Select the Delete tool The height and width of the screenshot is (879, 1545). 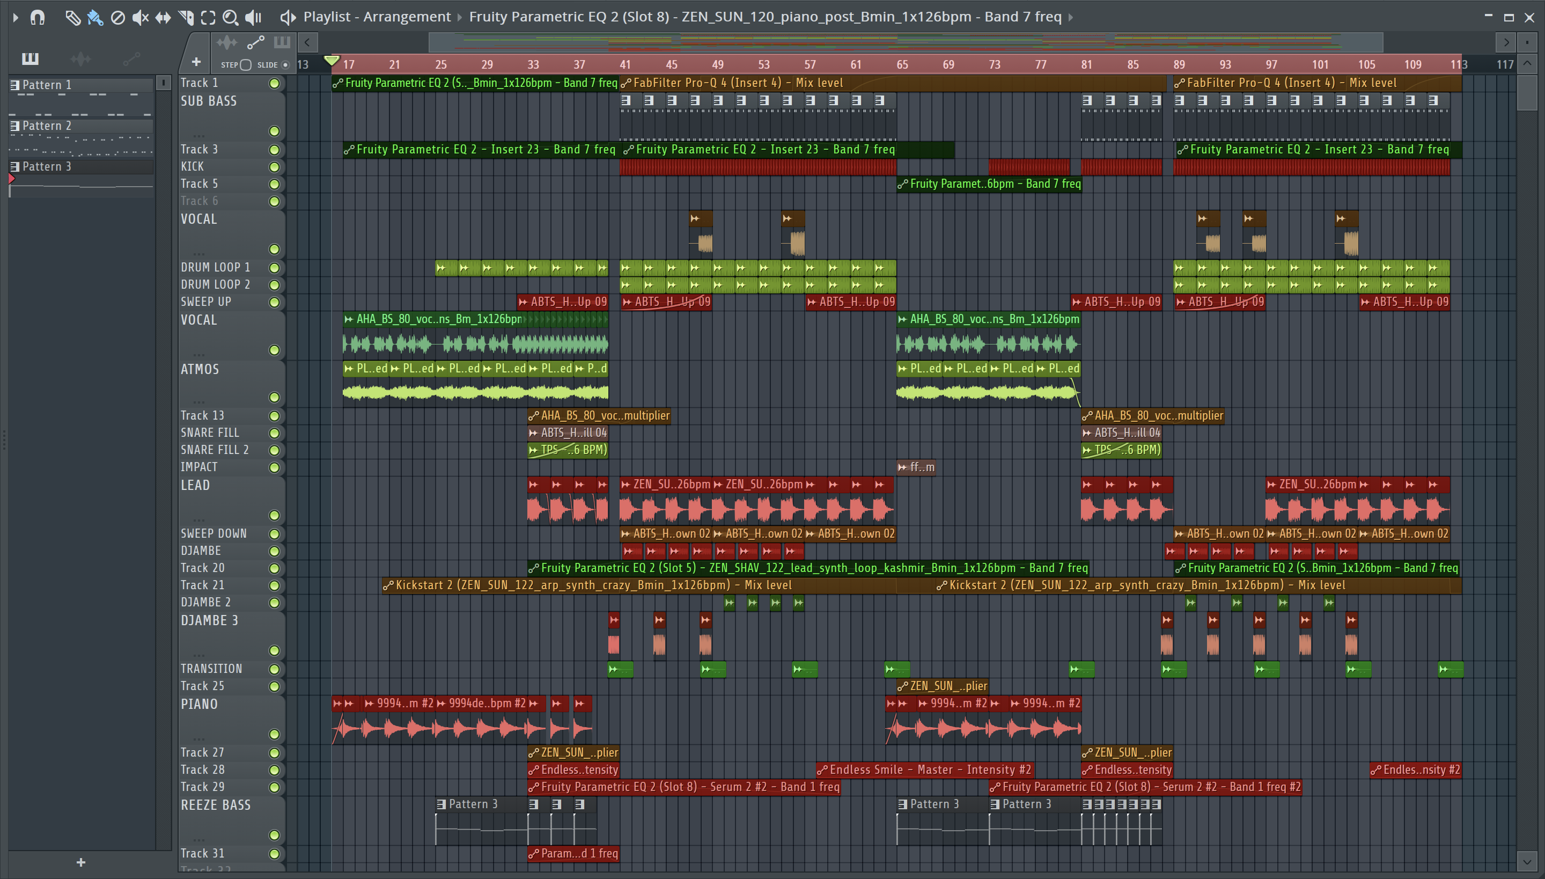tap(117, 18)
